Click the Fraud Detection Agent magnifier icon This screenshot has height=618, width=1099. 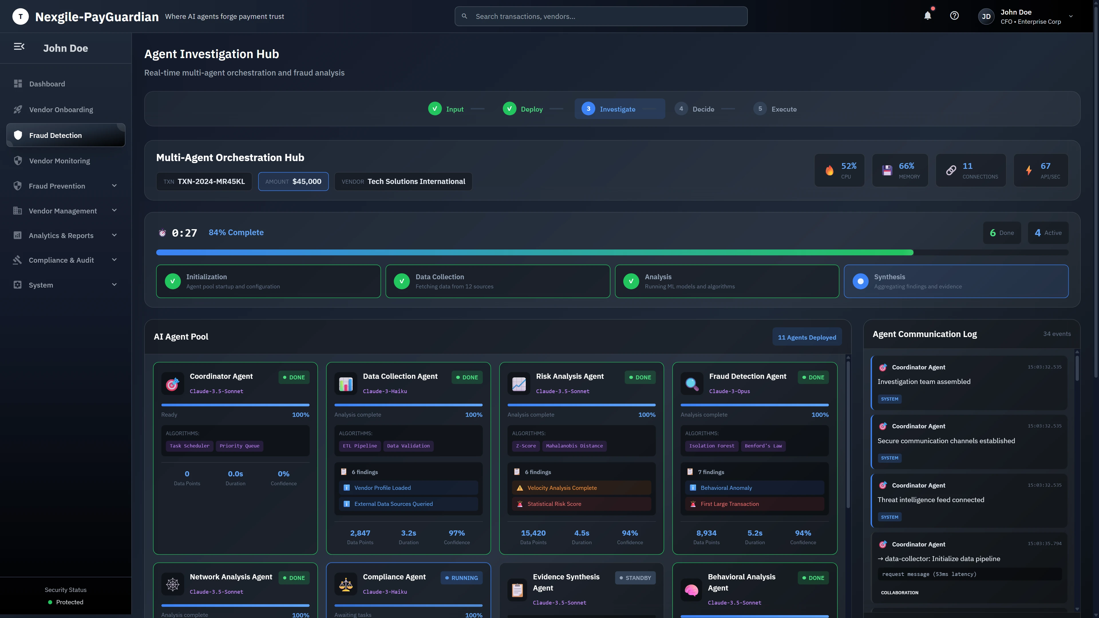pos(691,383)
